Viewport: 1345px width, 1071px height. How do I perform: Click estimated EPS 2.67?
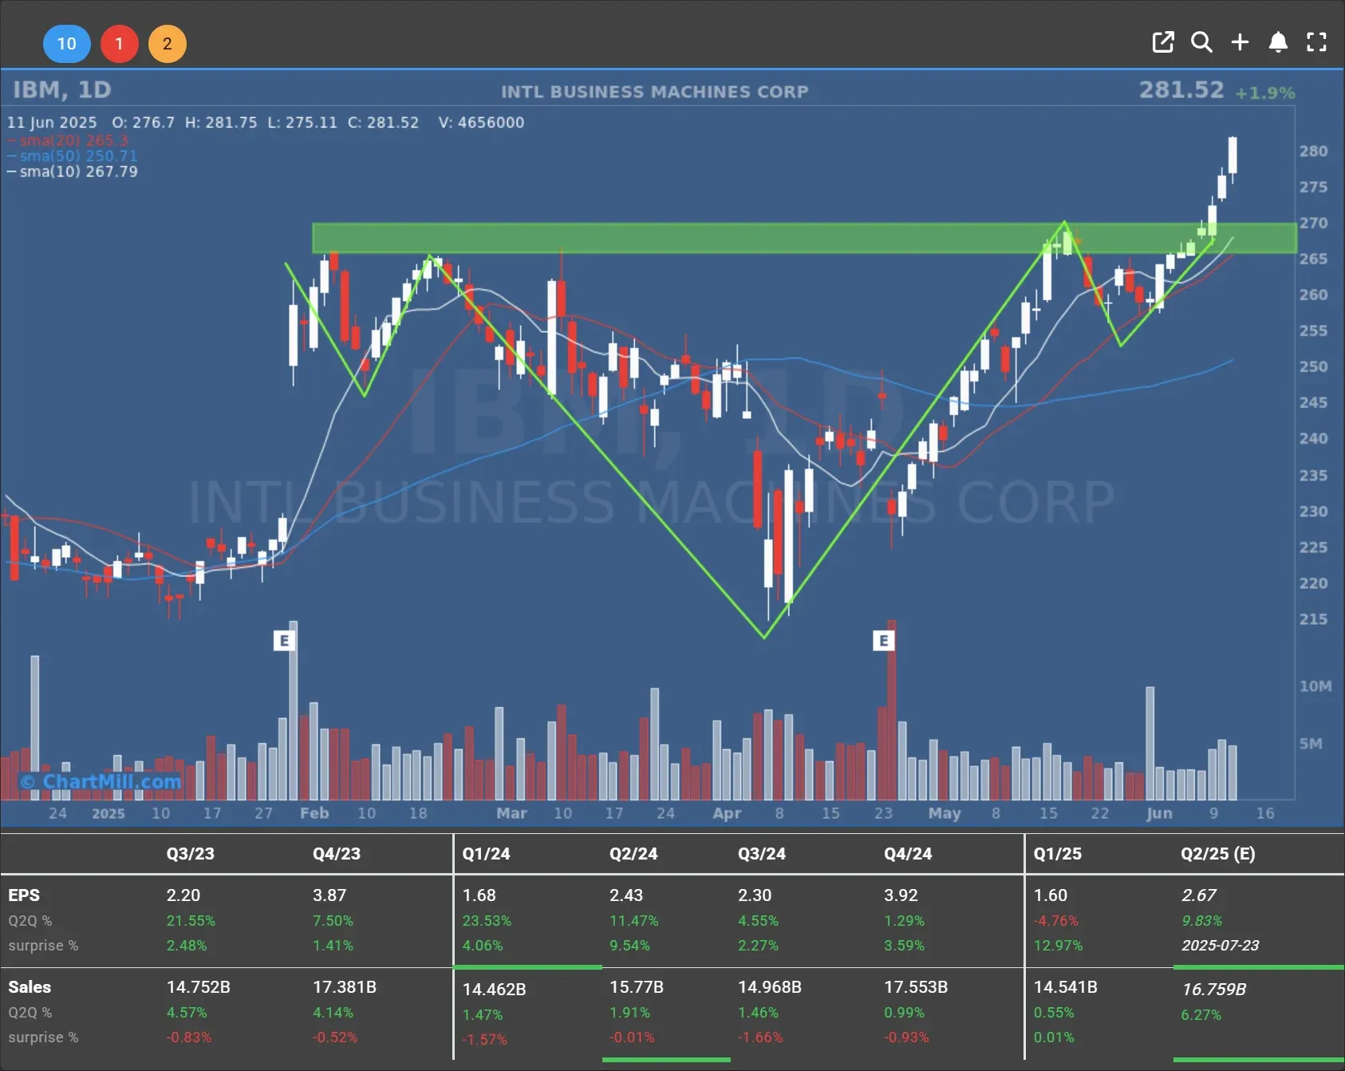pyautogui.click(x=1199, y=895)
